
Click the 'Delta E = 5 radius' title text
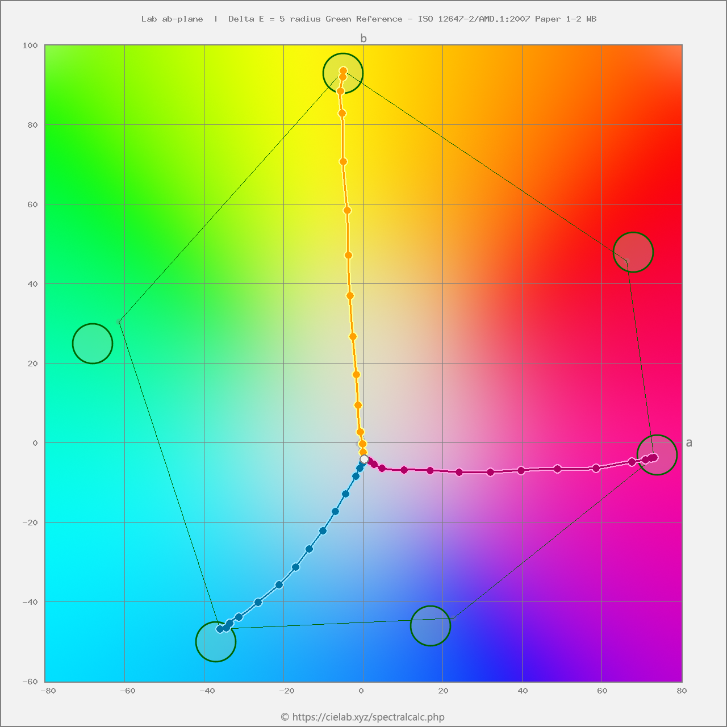(x=274, y=19)
